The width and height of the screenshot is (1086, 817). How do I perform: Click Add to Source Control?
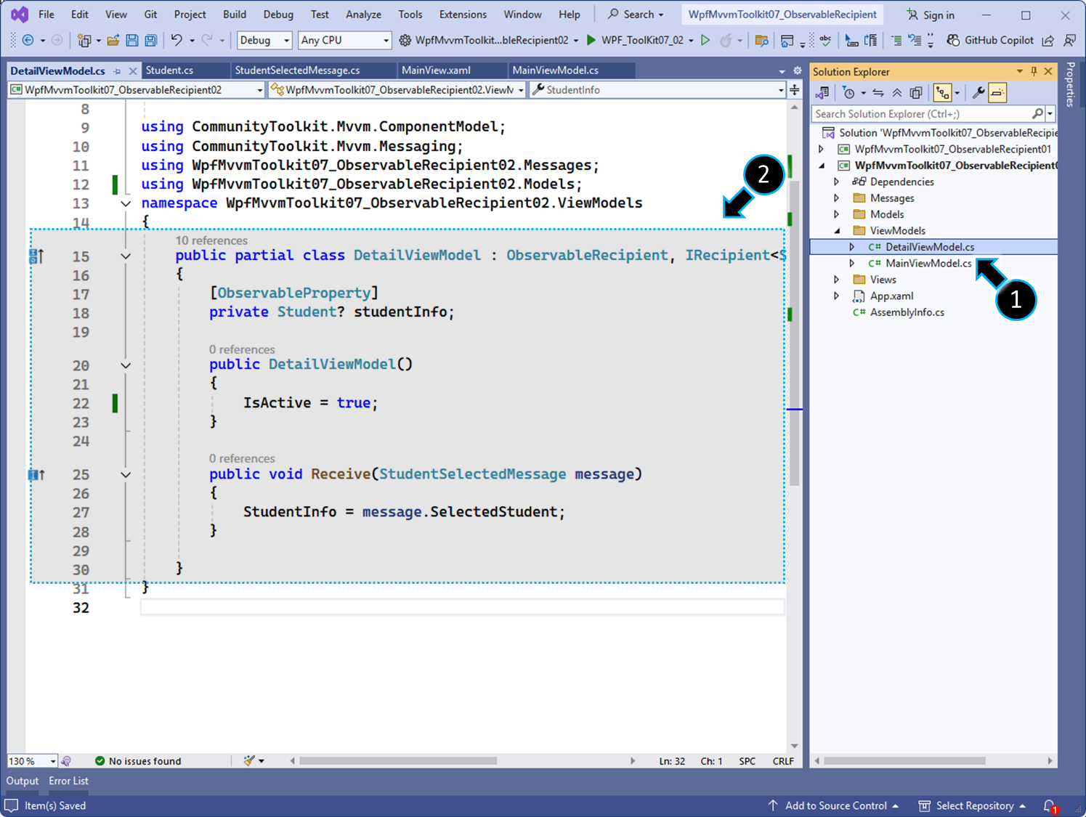834,806
